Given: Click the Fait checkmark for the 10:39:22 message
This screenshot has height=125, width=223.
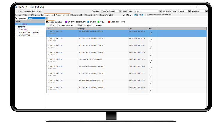Looking at the screenshot, I should point(151,34).
